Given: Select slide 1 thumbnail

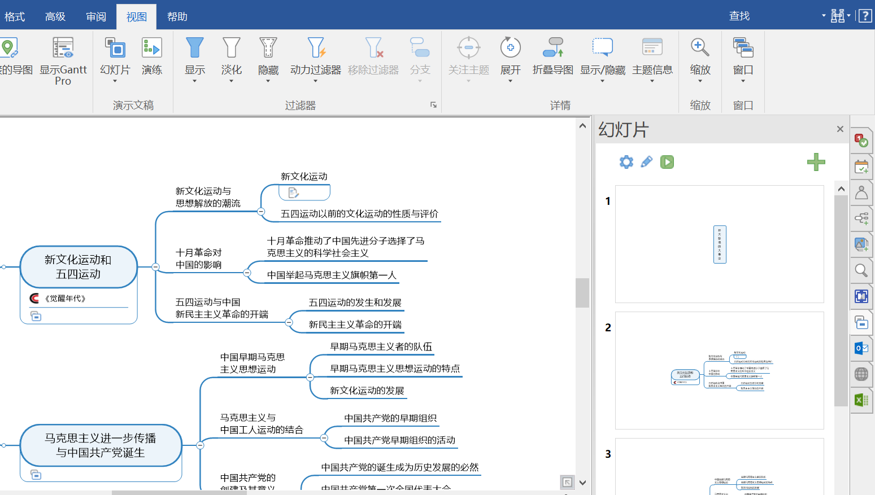Looking at the screenshot, I should tap(720, 244).
